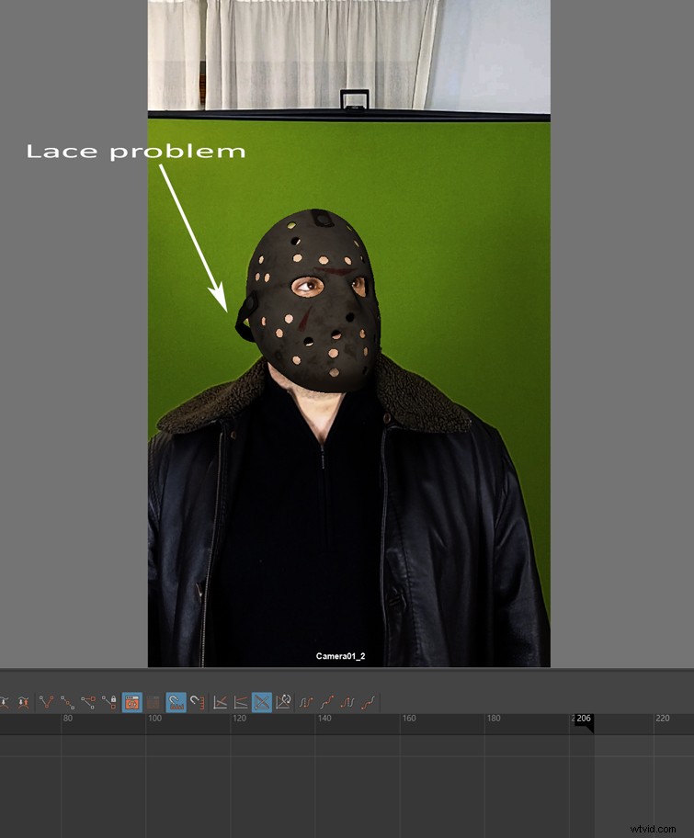
Task: Disable the highlighted Time Snap magnet
Action: click(x=176, y=702)
